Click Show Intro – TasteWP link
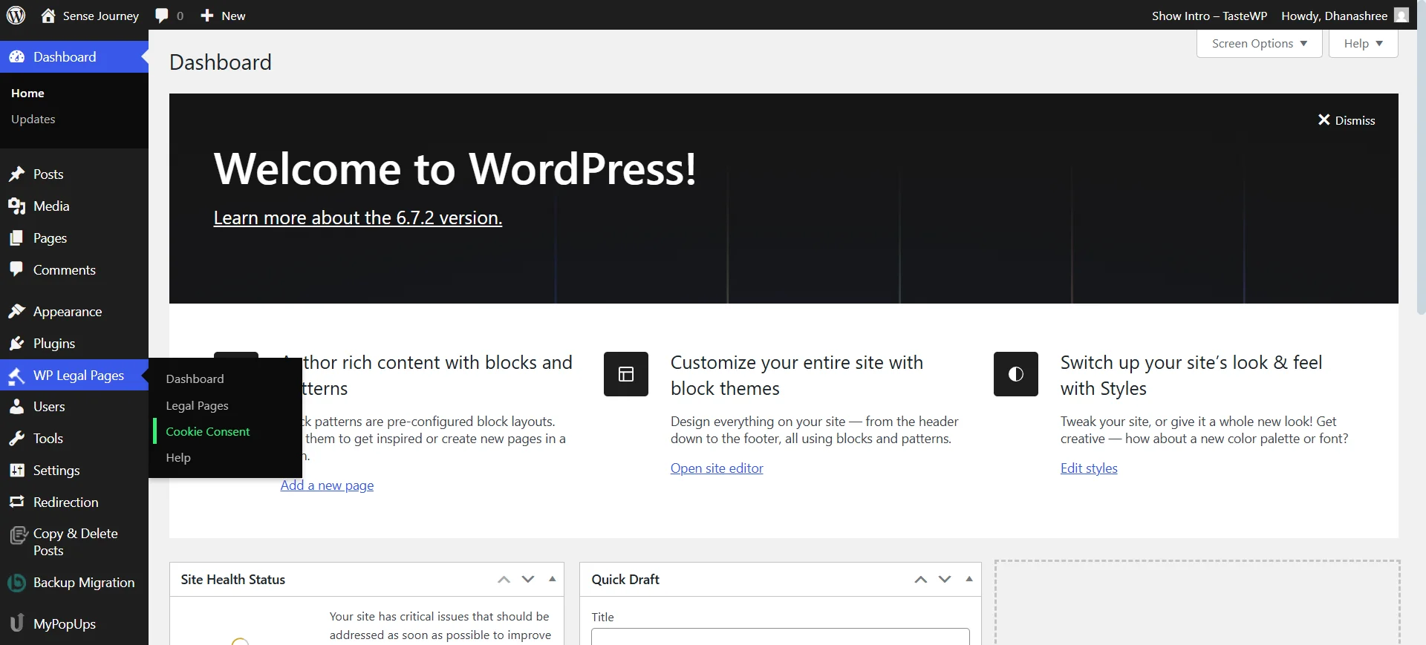 [1209, 16]
